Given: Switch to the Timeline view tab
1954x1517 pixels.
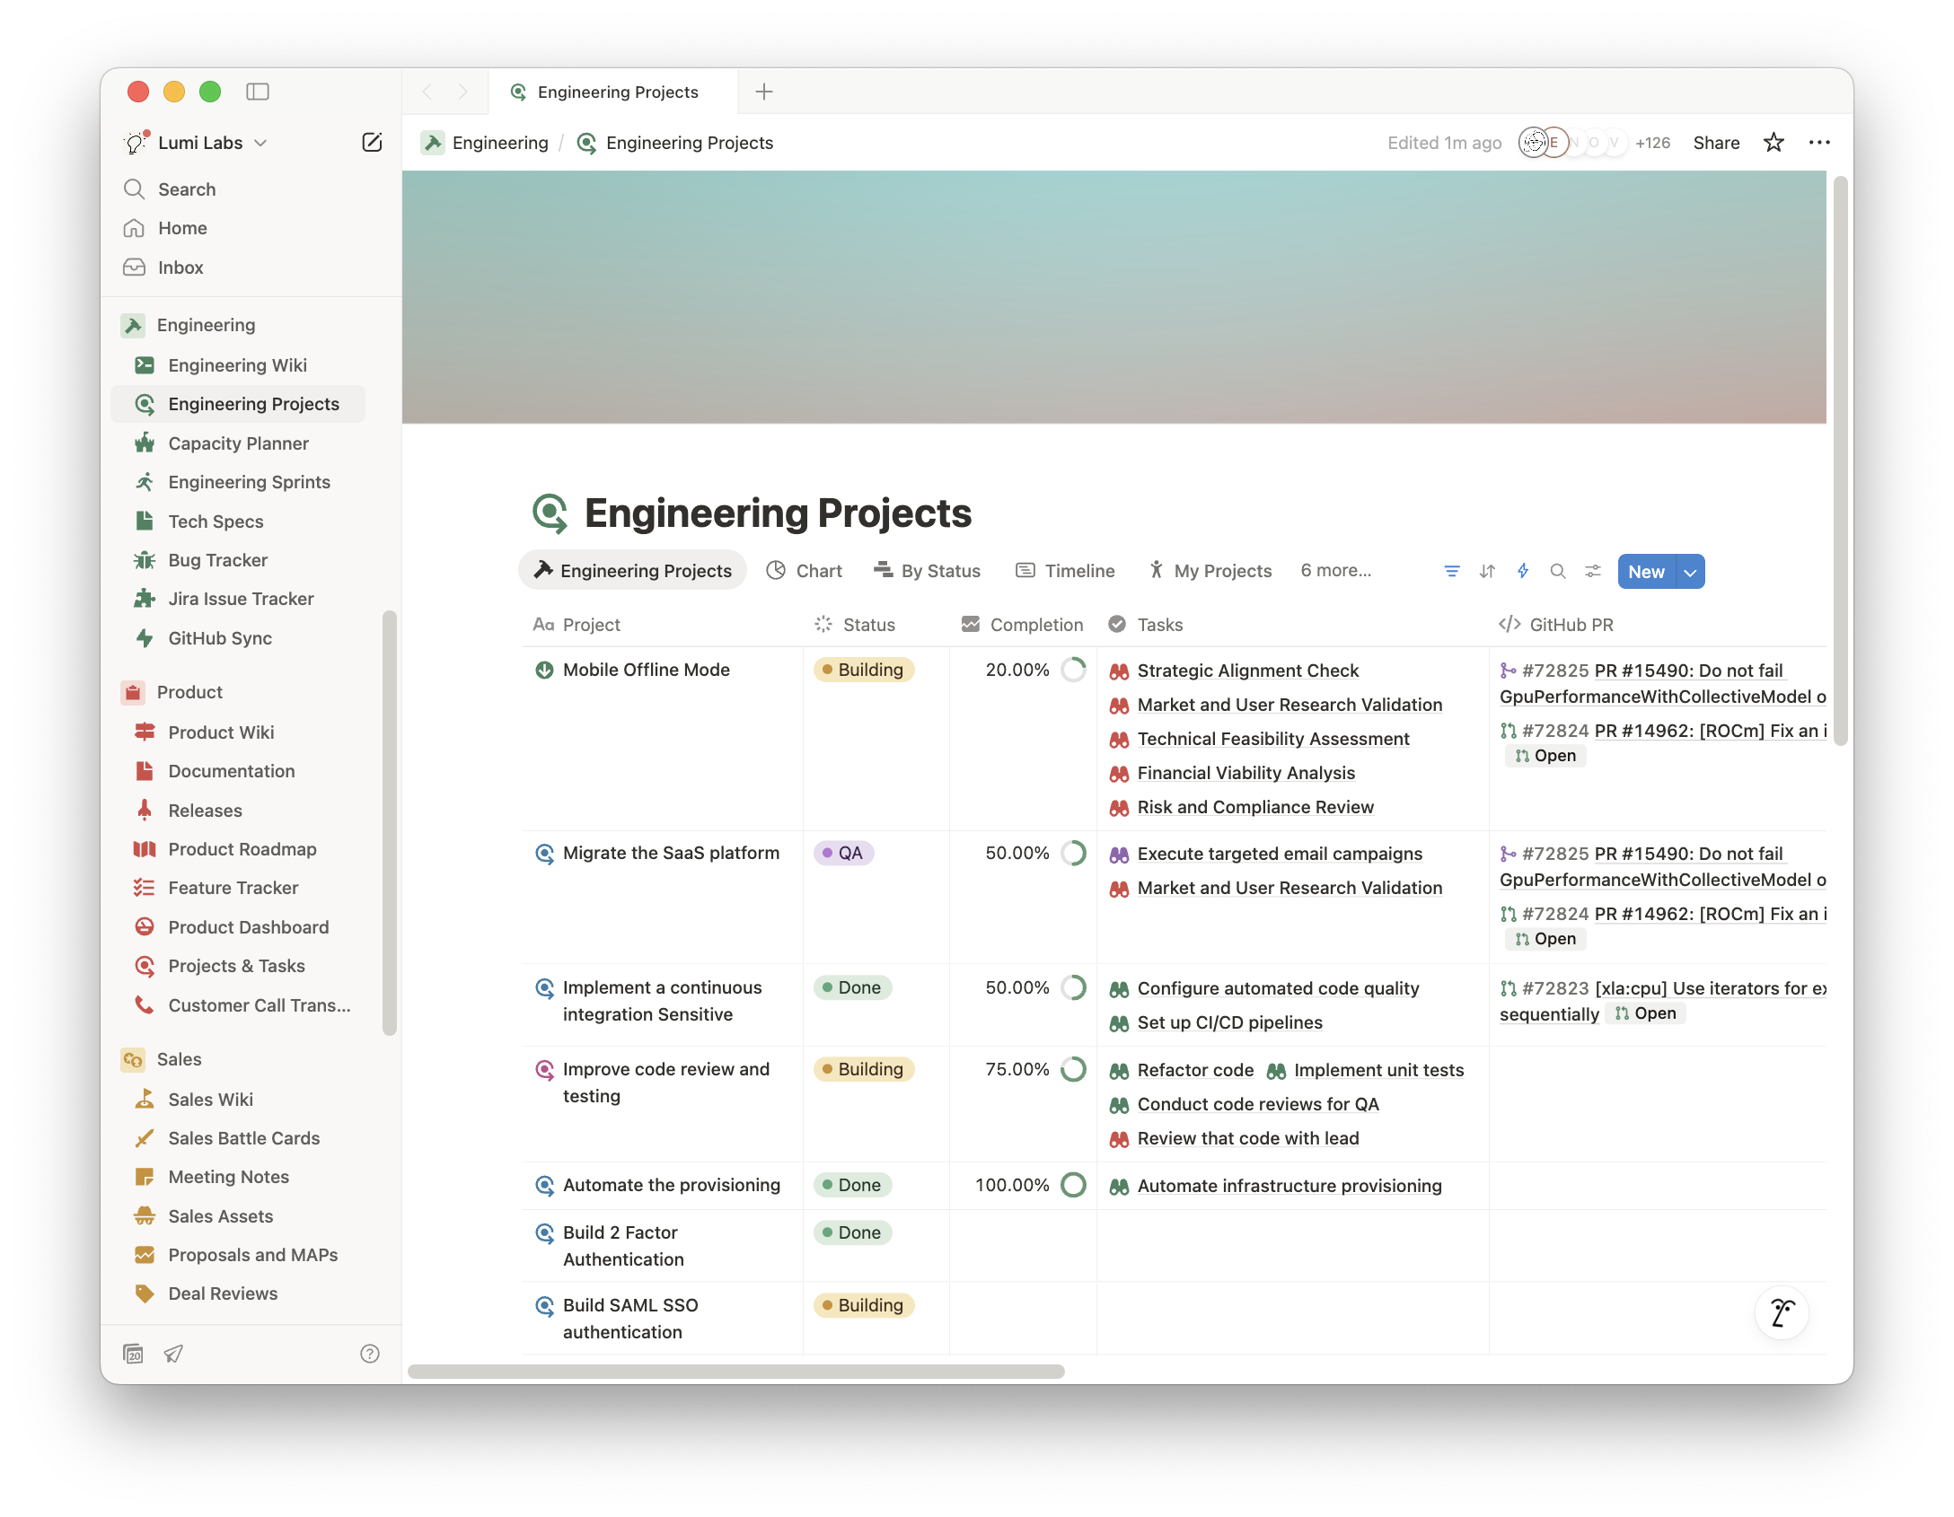Looking at the screenshot, I should [1065, 571].
